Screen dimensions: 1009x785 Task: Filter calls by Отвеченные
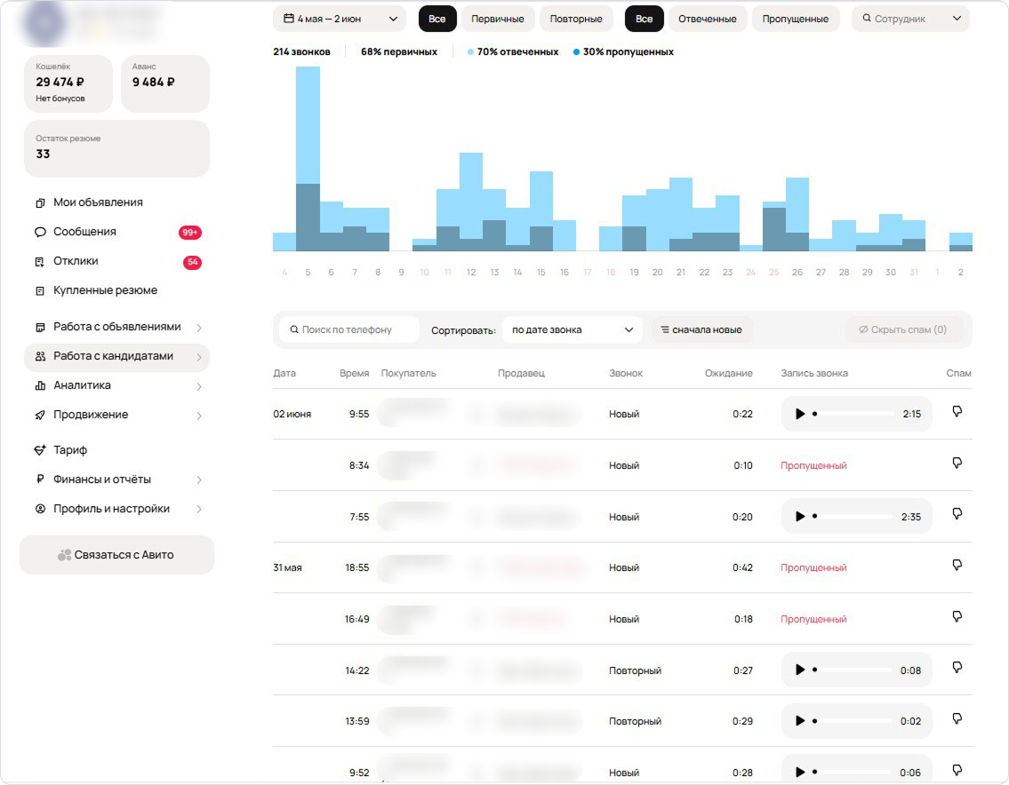[707, 19]
